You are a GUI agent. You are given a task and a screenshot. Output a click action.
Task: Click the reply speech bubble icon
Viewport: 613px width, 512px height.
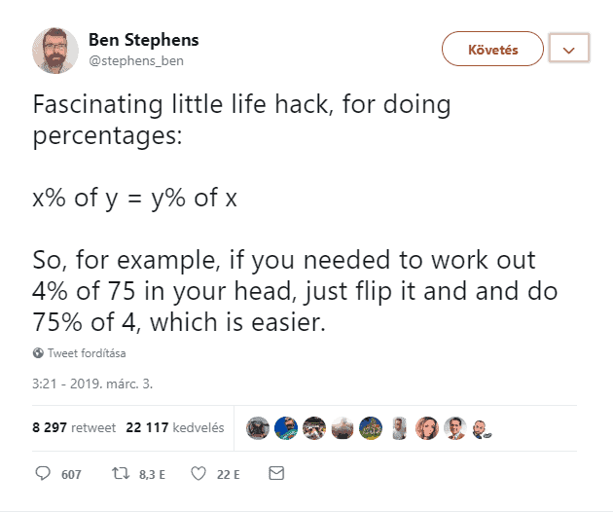[x=43, y=473]
